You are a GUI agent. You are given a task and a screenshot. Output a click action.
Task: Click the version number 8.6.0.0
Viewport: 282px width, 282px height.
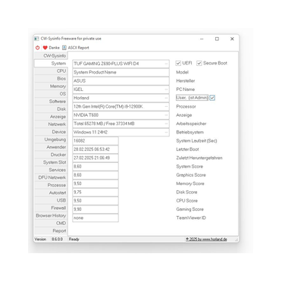tap(57, 239)
